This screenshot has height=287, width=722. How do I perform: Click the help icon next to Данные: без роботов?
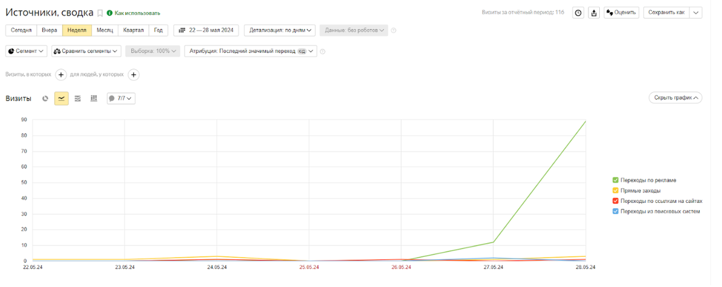pyautogui.click(x=394, y=30)
